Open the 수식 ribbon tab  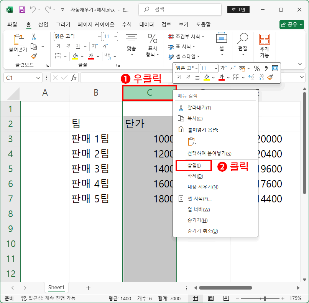127,25
